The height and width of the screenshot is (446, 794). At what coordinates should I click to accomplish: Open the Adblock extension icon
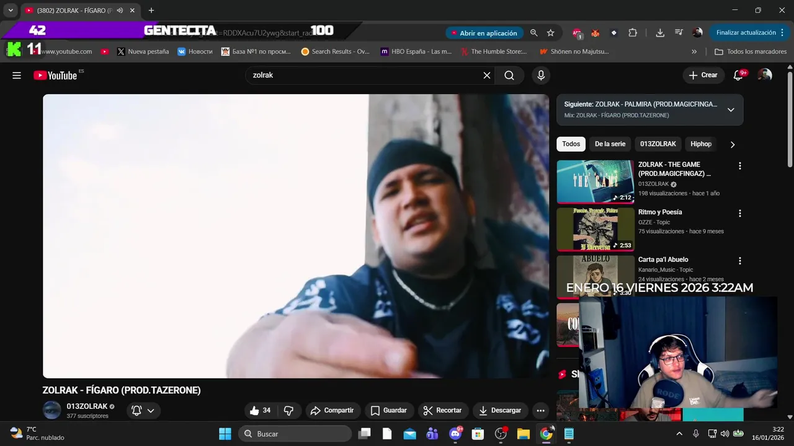pos(577,33)
